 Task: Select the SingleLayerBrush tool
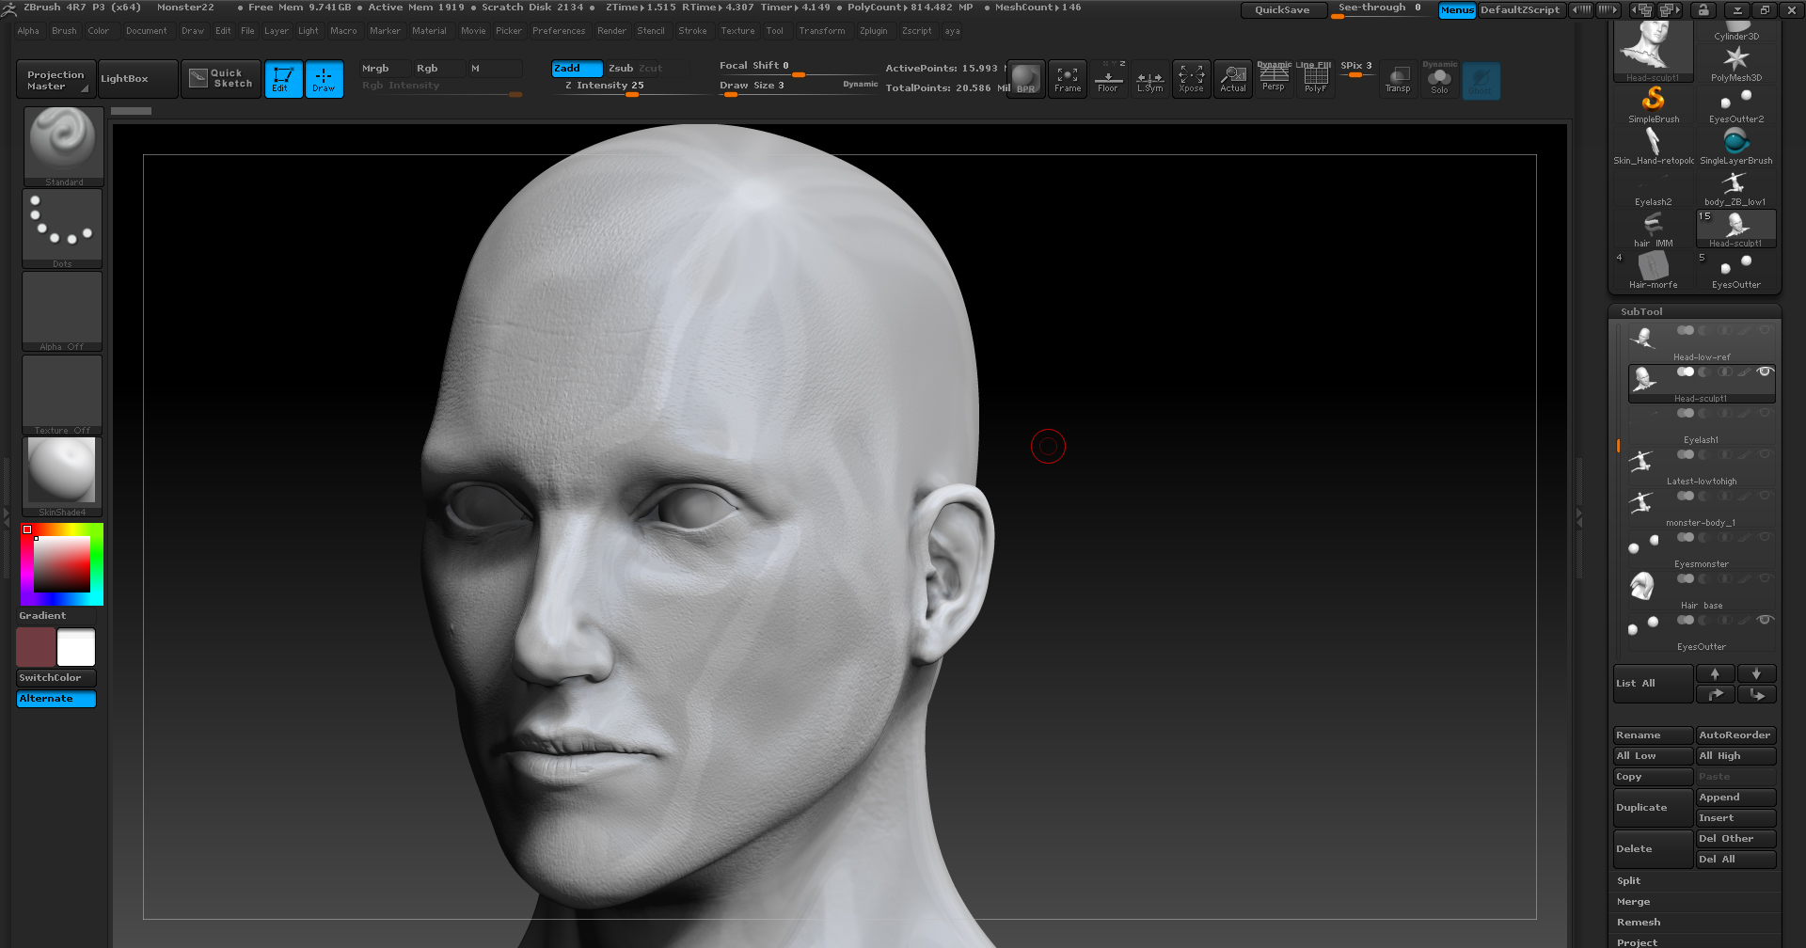(x=1736, y=146)
